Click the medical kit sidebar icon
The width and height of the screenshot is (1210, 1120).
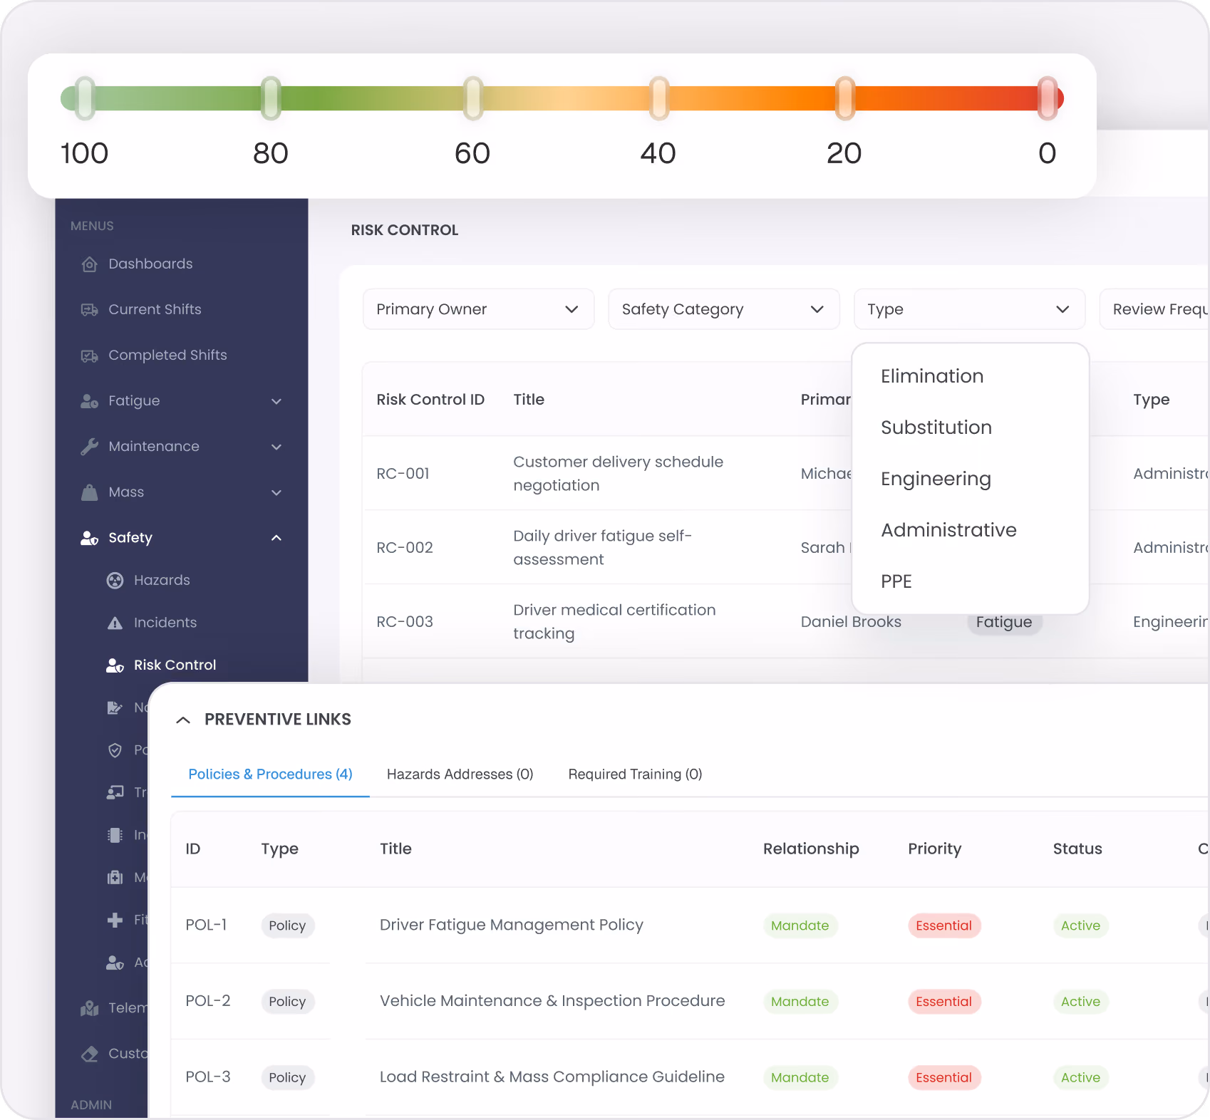pyautogui.click(x=115, y=877)
